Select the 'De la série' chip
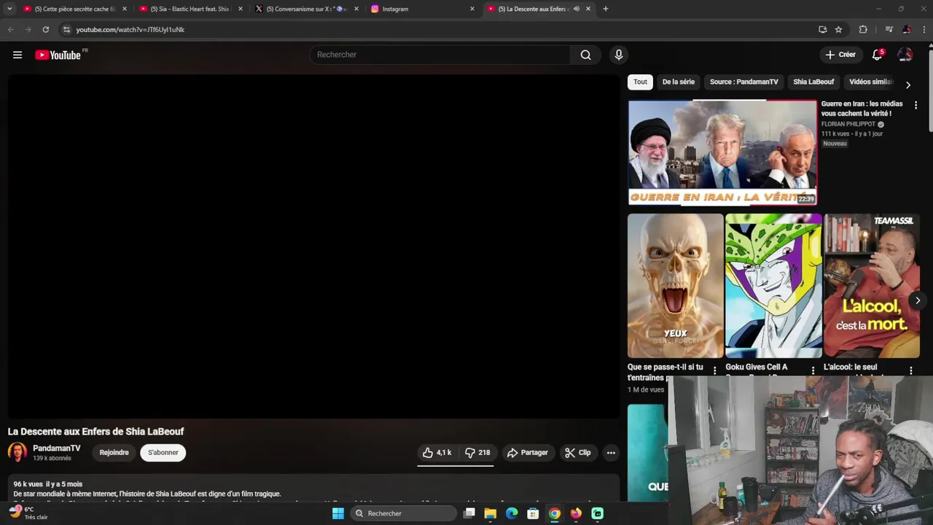 679,82
